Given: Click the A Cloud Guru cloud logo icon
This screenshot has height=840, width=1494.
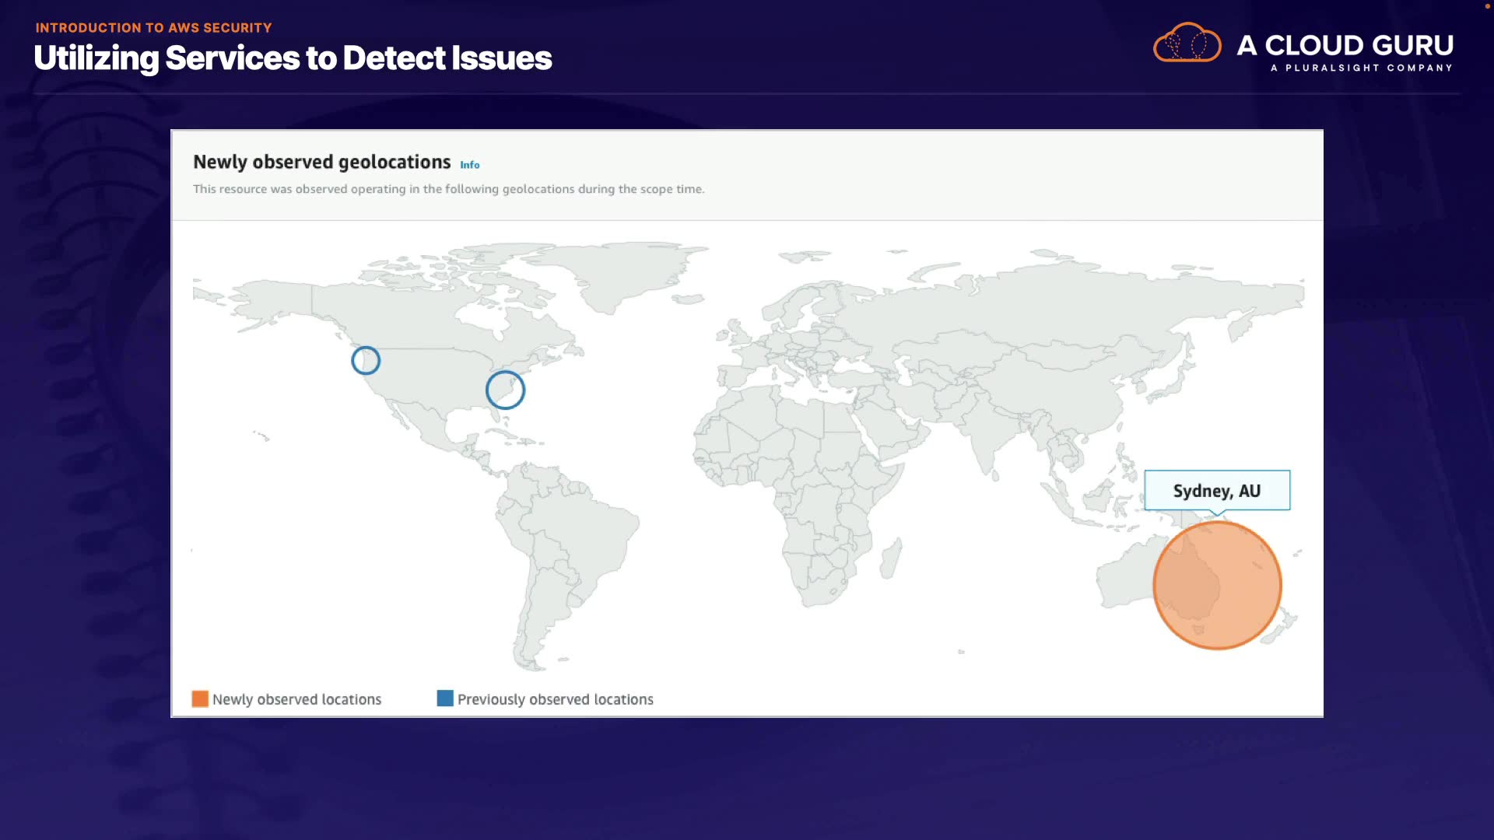Looking at the screenshot, I should [x=1187, y=44].
